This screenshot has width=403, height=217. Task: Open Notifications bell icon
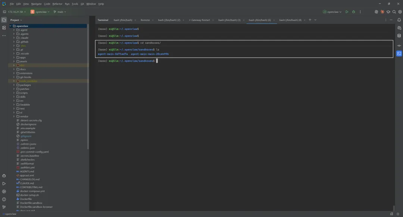[x=399, y=20]
